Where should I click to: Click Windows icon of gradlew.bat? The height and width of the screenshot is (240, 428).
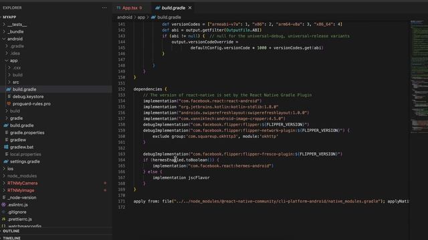[6, 147]
